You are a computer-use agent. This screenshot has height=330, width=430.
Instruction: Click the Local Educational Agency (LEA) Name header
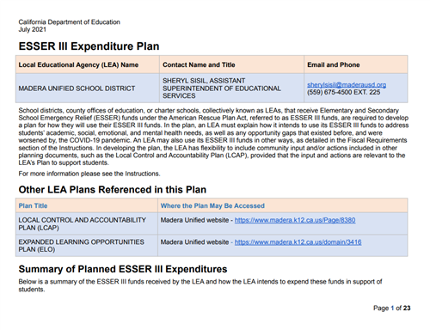point(78,64)
